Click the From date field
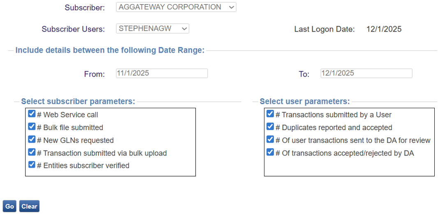438x216 pixels. click(x=162, y=73)
